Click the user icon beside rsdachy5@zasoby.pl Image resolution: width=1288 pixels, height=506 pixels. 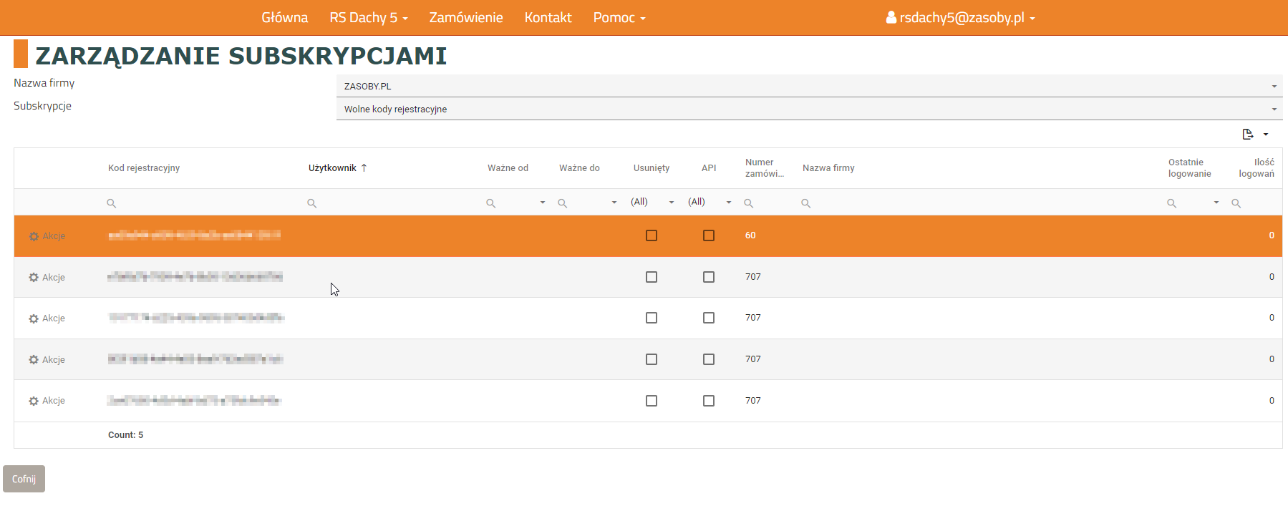click(891, 17)
